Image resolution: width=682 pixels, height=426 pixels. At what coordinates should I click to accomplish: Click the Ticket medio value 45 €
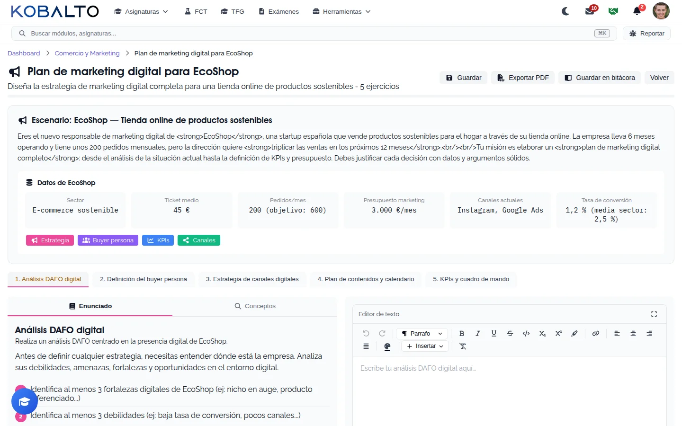(x=181, y=210)
